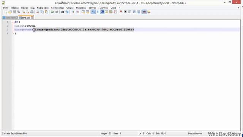This screenshot has height=137, width=243.
Task: Open user-defined language dialog icon
Action: tap(106, 12)
